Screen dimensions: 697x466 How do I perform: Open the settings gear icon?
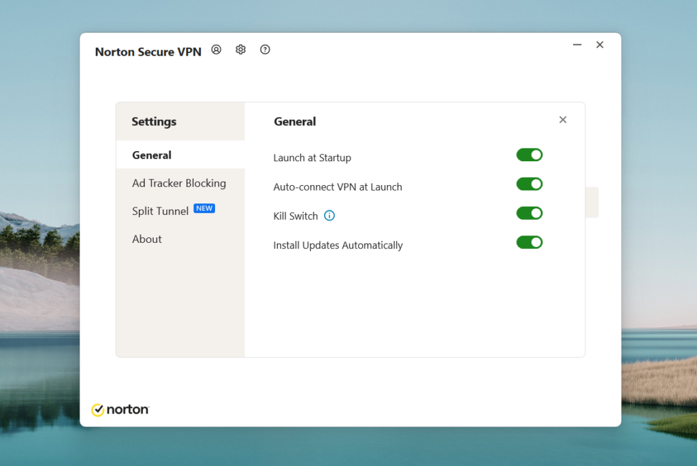coord(240,49)
